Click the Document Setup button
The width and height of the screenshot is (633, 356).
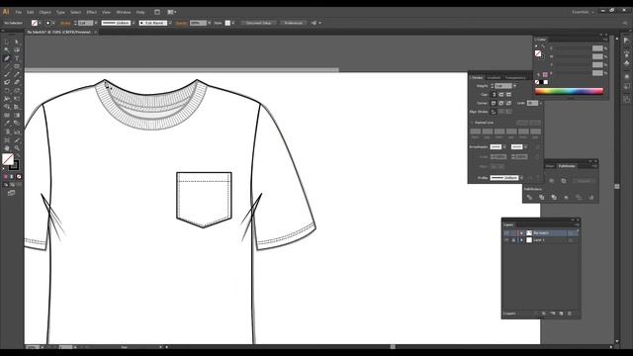tap(259, 23)
